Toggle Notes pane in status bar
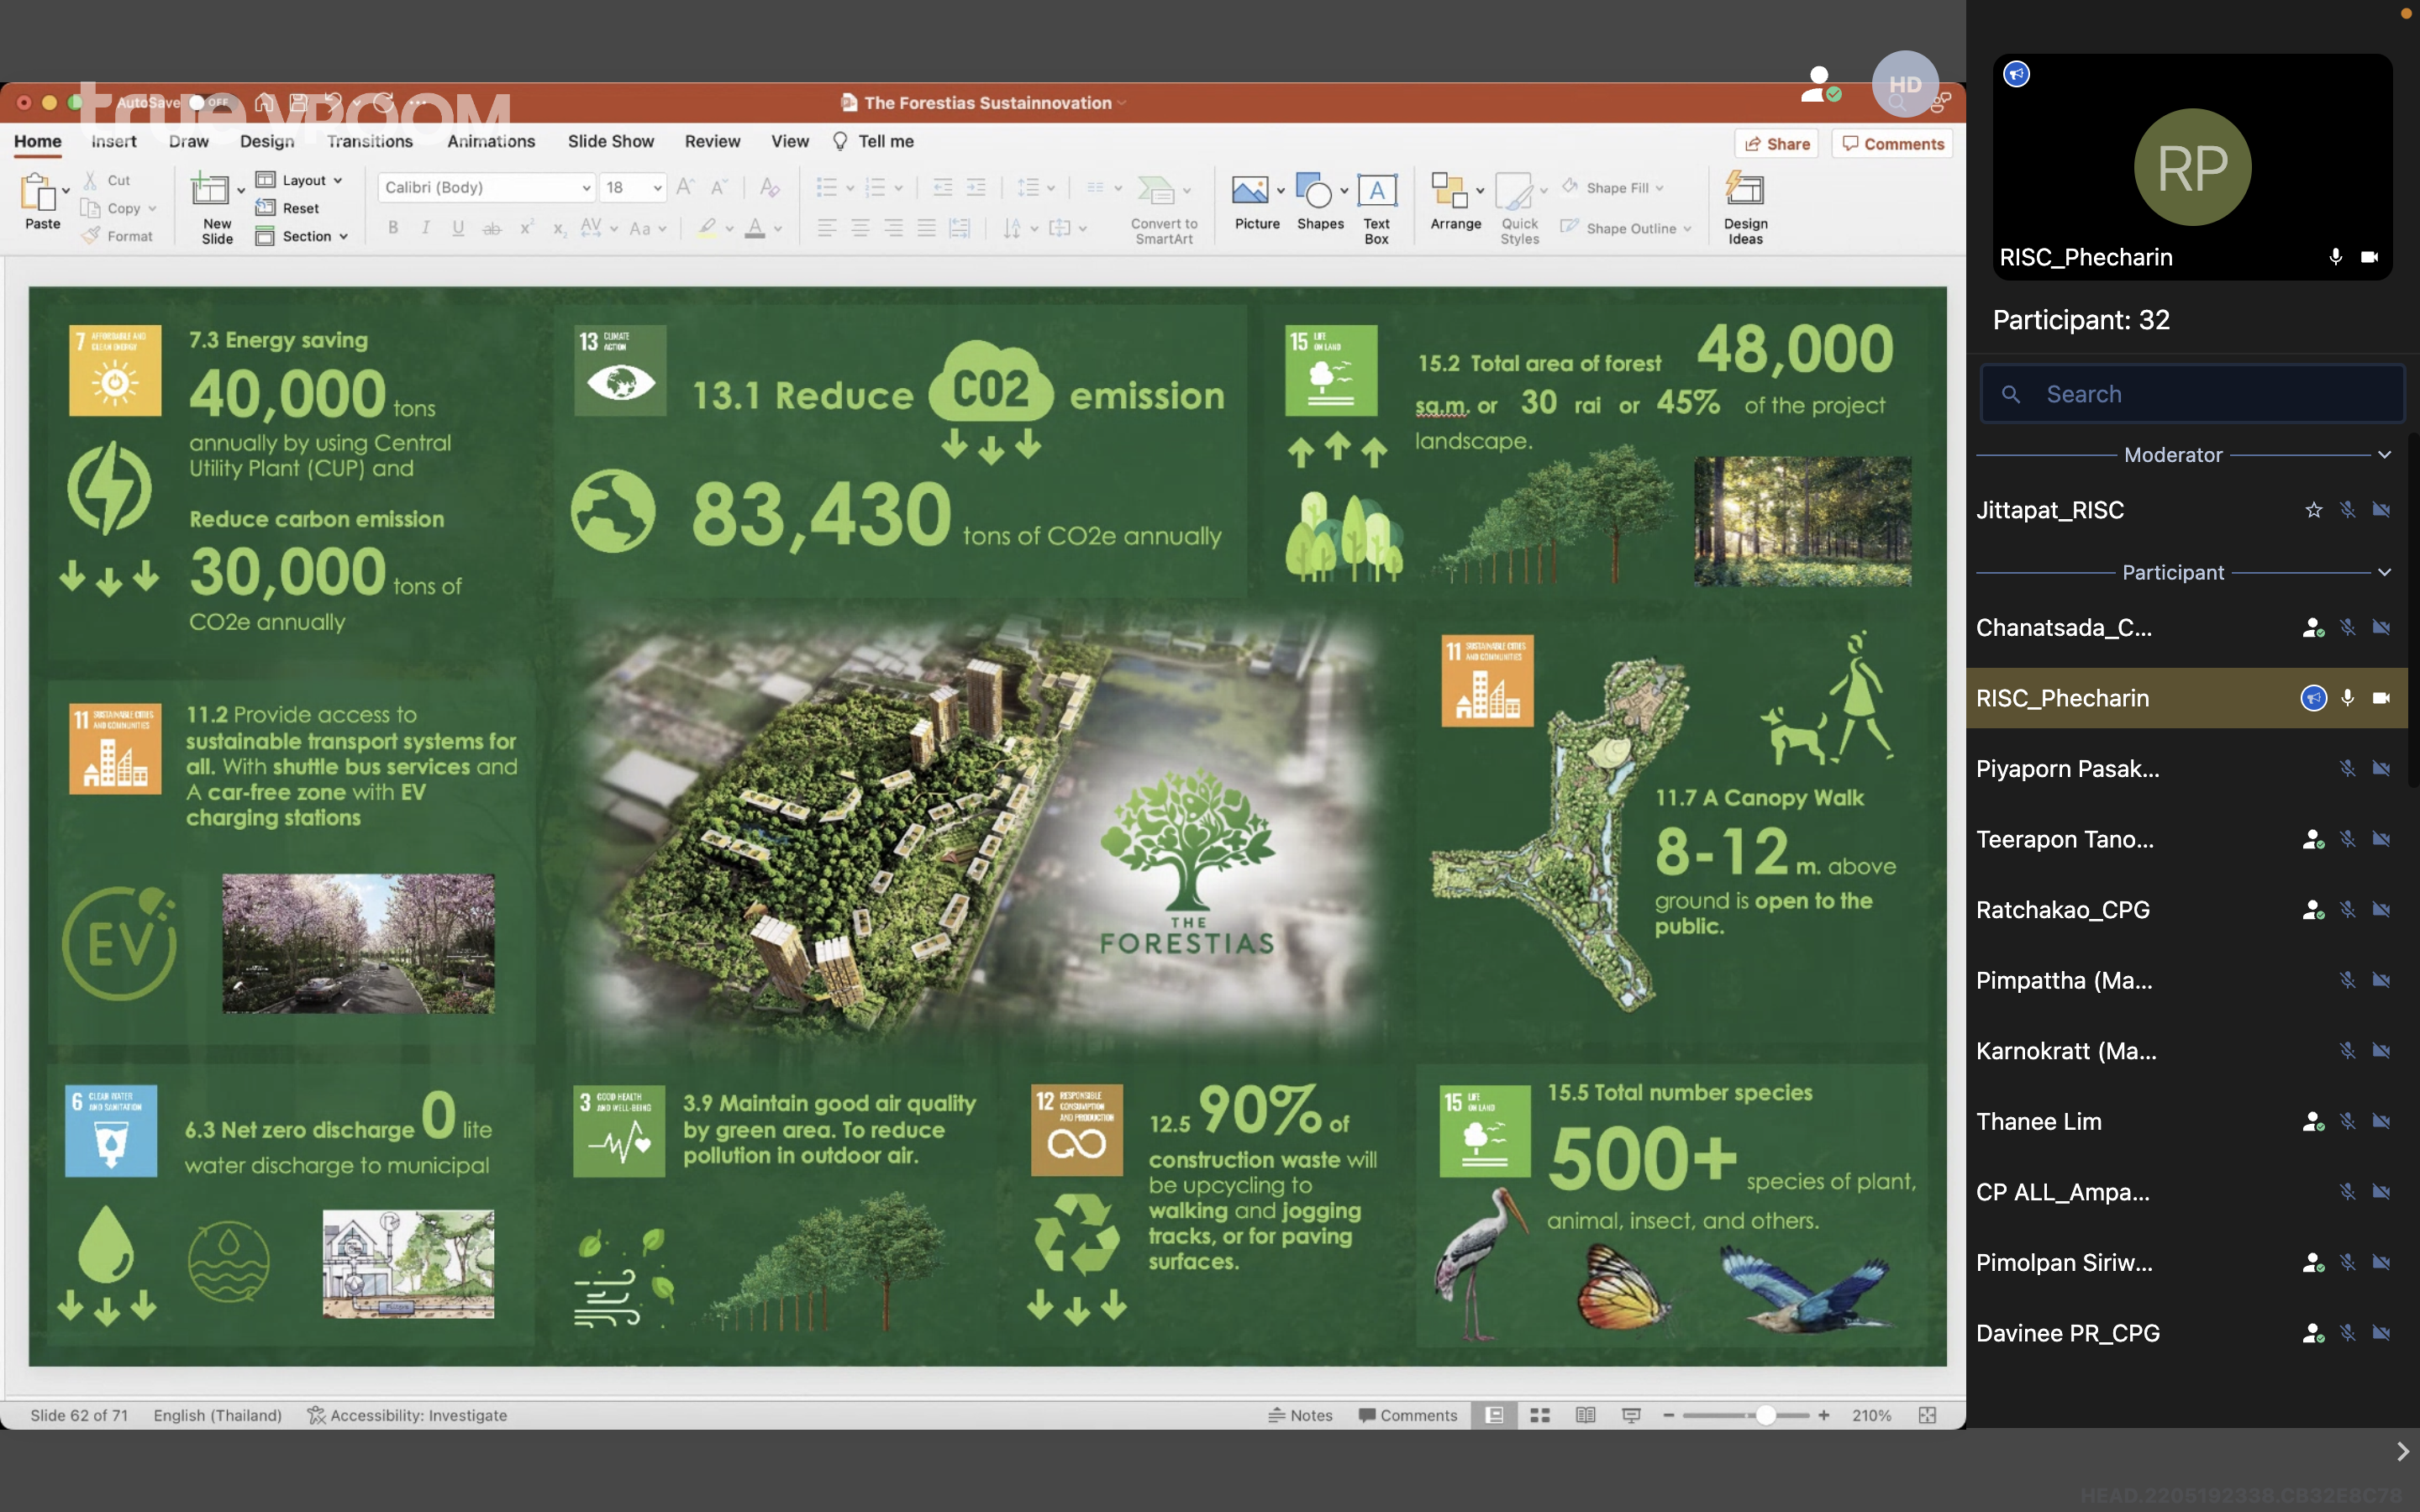Screen dimensions: 2420x1512 [1300, 1415]
